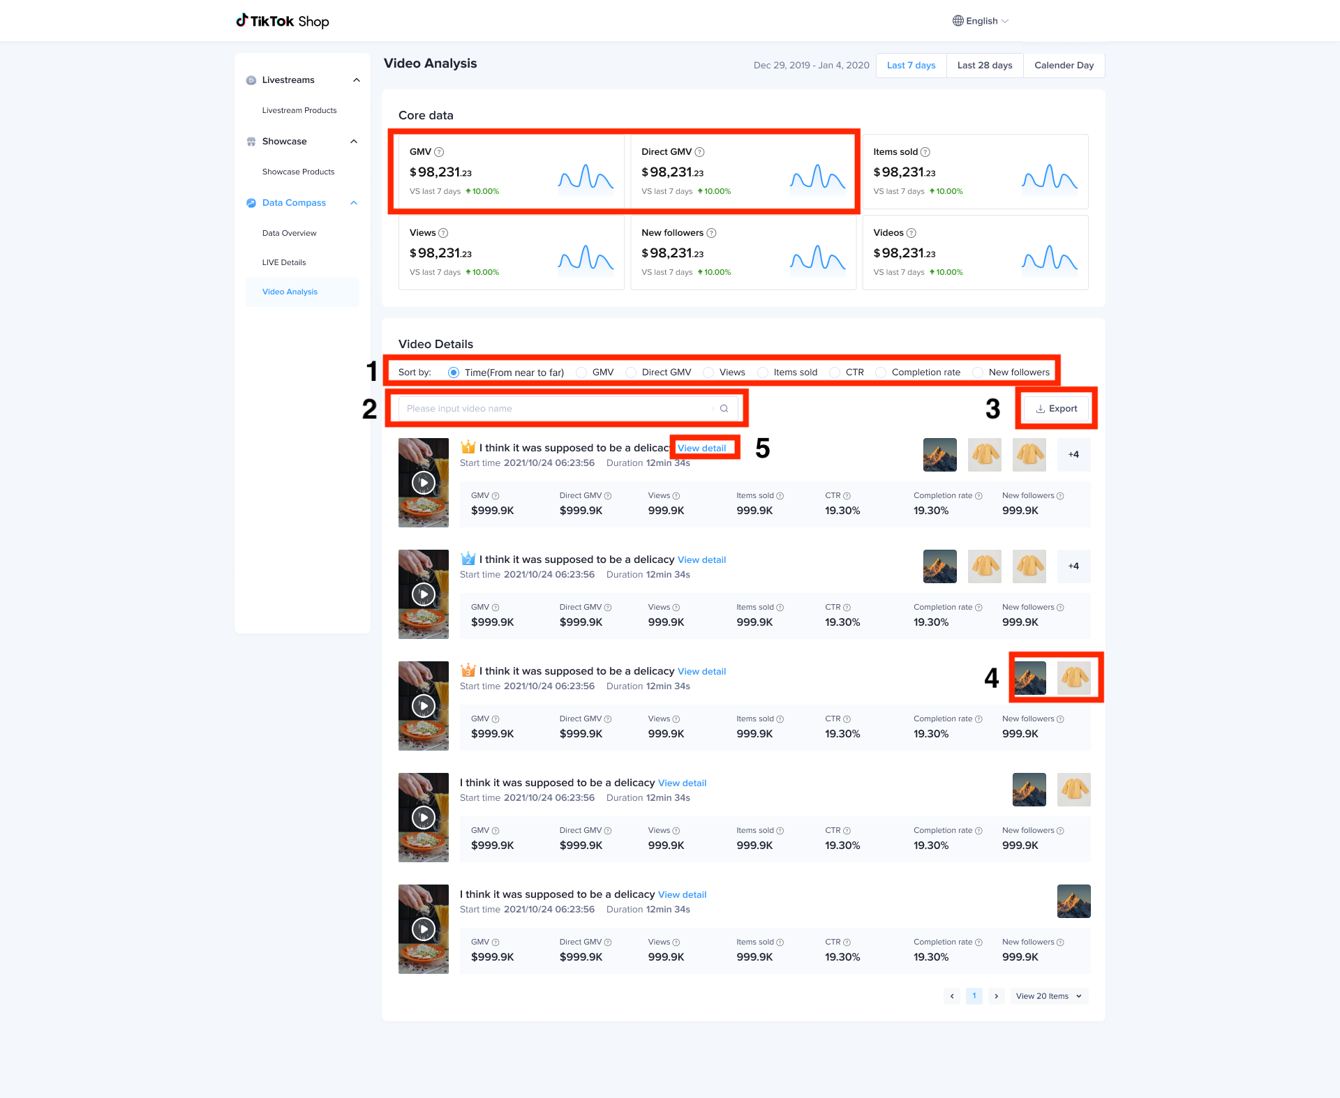Click the search magnifier icon in video name field
The image size is (1340, 1098).
(x=724, y=409)
